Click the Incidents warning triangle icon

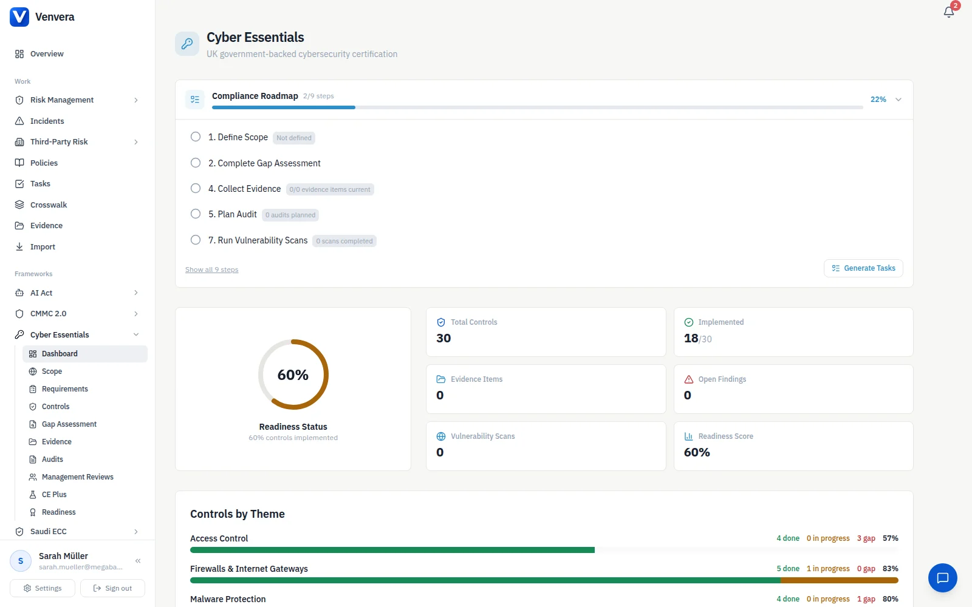[19, 121]
